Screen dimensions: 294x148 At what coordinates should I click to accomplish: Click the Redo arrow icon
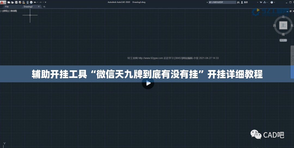[x=41, y=2]
